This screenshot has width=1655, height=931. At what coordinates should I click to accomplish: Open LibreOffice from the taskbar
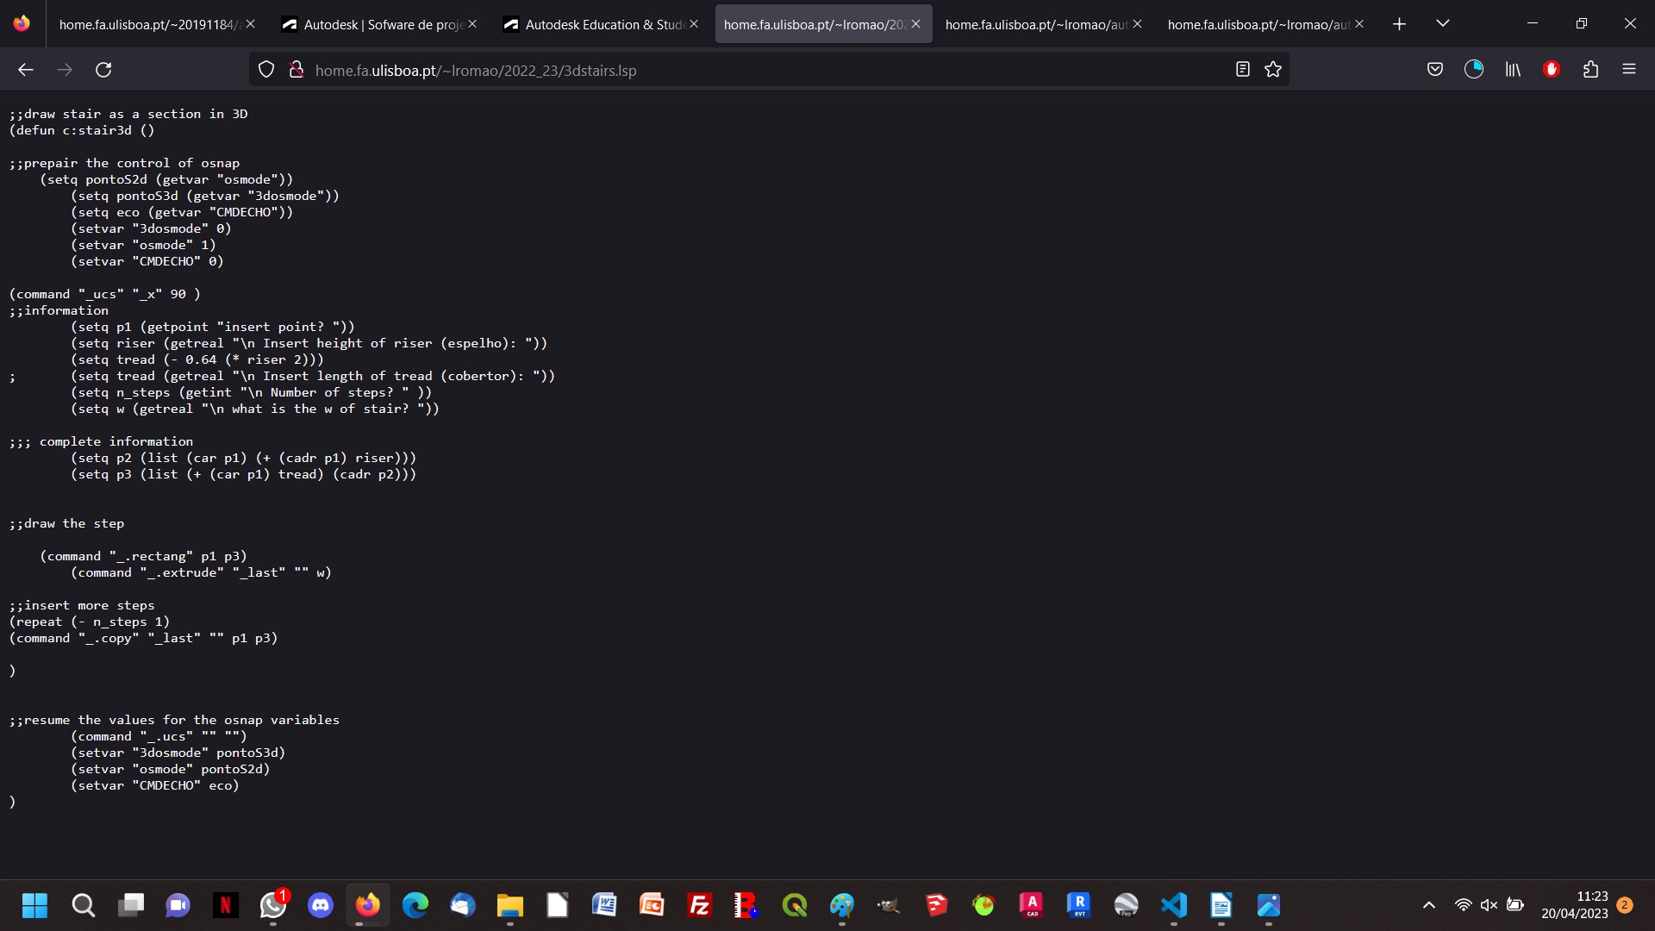(558, 905)
